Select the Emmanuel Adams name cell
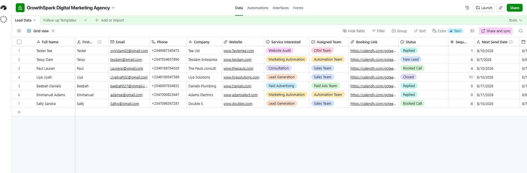The image size is (527, 173). click(x=51, y=95)
